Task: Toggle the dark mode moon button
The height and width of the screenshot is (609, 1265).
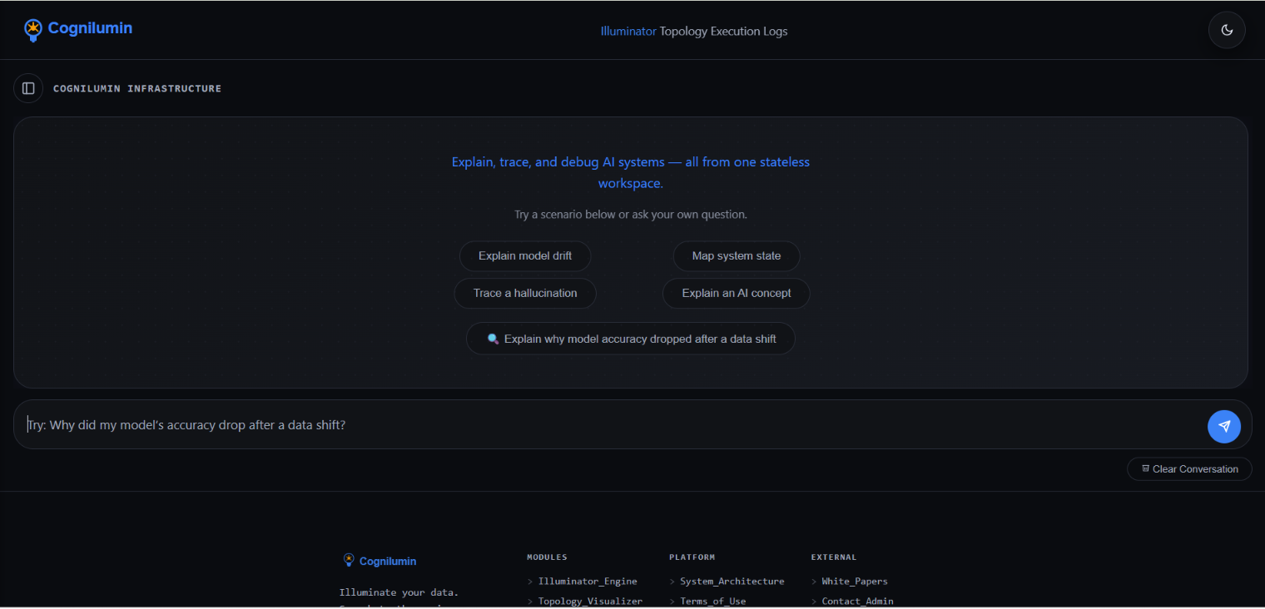Action: tap(1227, 30)
